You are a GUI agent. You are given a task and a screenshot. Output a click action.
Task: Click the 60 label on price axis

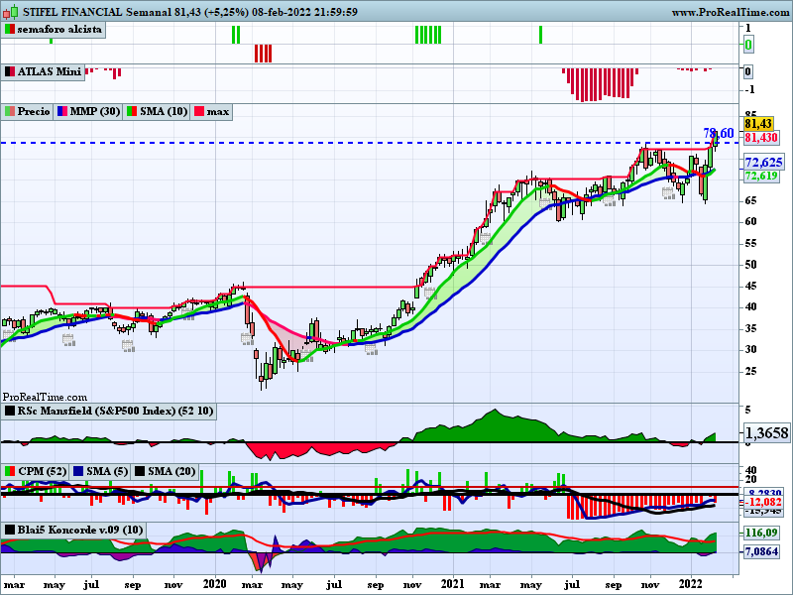coord(750,221)
